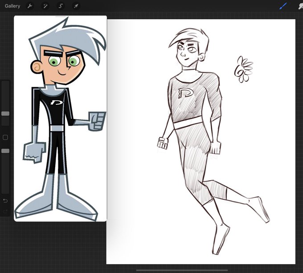Screen dimensions: 303x273
Task: Undo the last stroke
Action: click(x=5, y=201)
